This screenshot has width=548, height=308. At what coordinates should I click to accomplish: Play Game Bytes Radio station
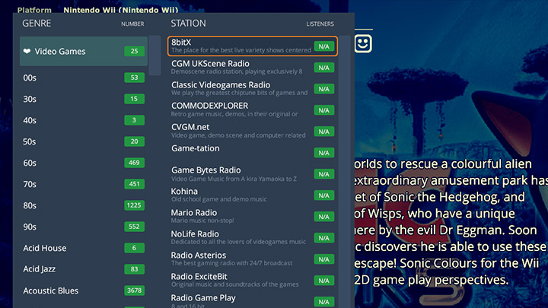click(253, 174)
